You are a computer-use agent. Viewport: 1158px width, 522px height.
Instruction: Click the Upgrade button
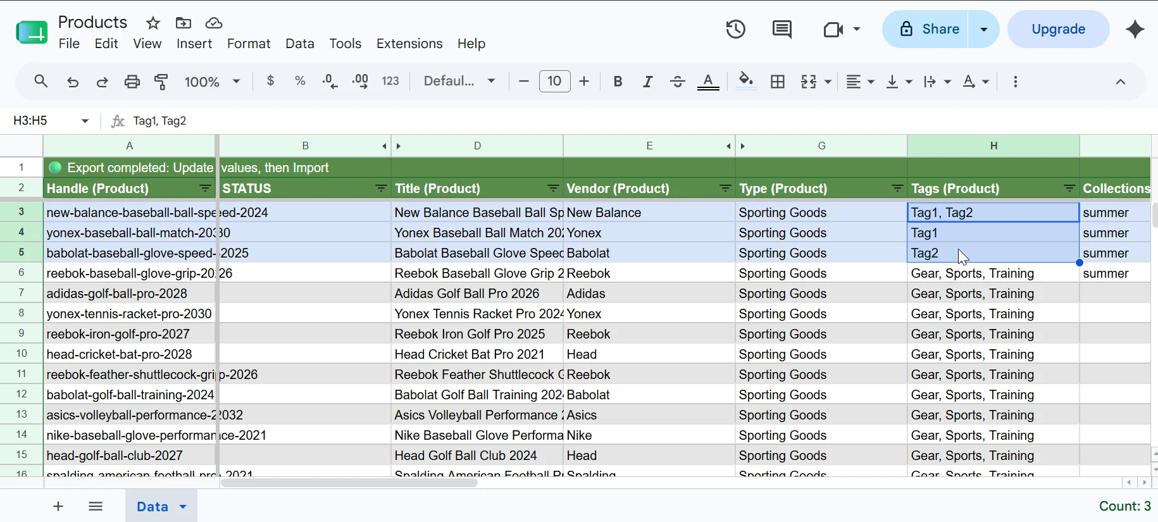tap(1059, 29)
